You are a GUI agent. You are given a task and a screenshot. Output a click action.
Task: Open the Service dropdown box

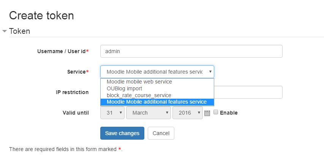point(157,72)
